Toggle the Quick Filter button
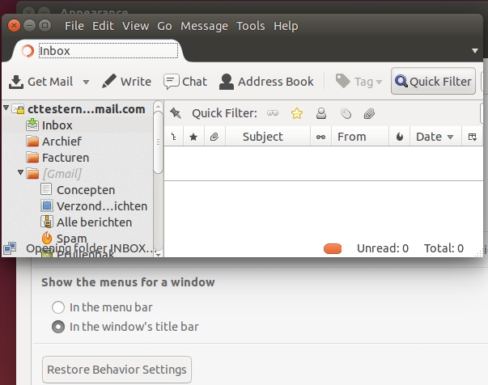This screenshot has width=488, height=385. [433, 81]
